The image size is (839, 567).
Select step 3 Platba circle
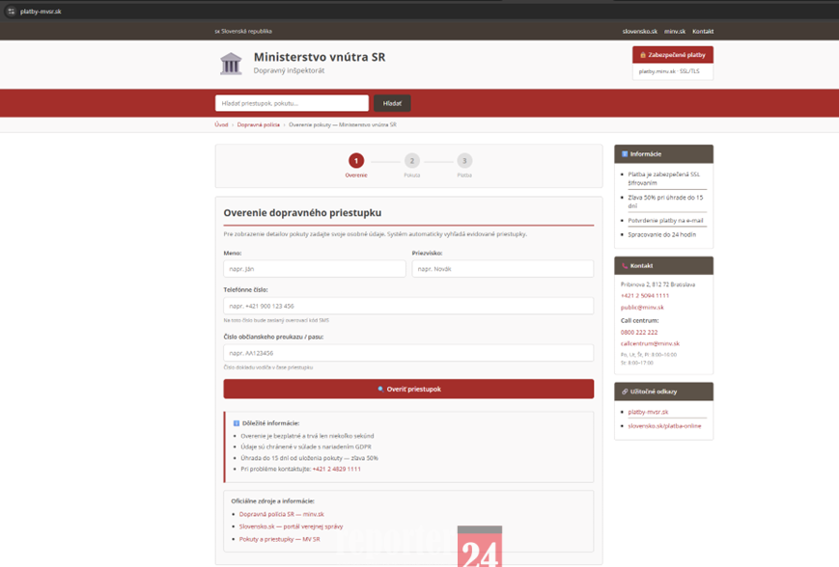pyautogui.click(x=464, y=161)
